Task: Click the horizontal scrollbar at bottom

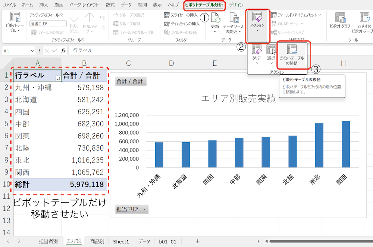Action: click(321, 241)
